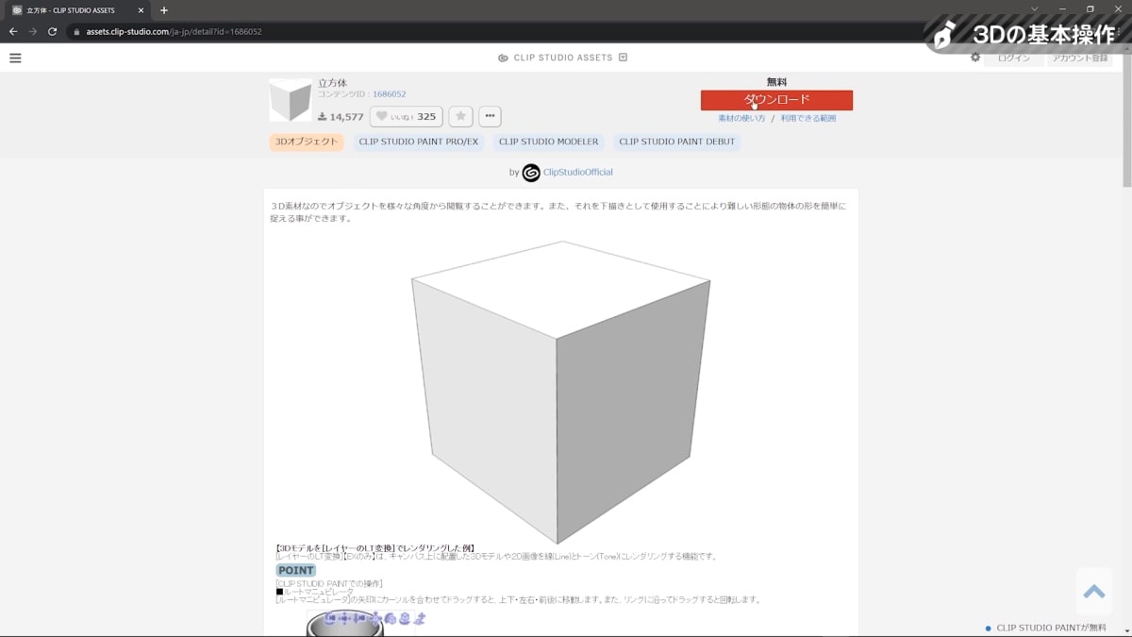Click the scroll-to-top arrow button
The height and width of the screenshot is (637, 1132).
1094,592
